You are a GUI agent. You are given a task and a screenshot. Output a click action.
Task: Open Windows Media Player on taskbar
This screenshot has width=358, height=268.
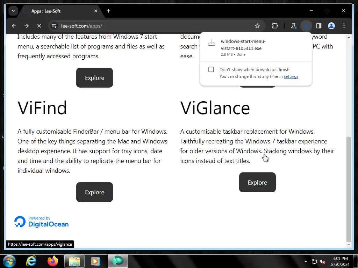pyautogui.click(x=96, y=261)
